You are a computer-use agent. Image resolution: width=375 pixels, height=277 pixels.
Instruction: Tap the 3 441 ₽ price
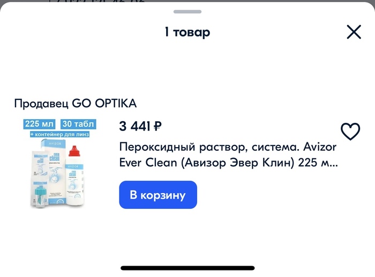tap(140, 126)
